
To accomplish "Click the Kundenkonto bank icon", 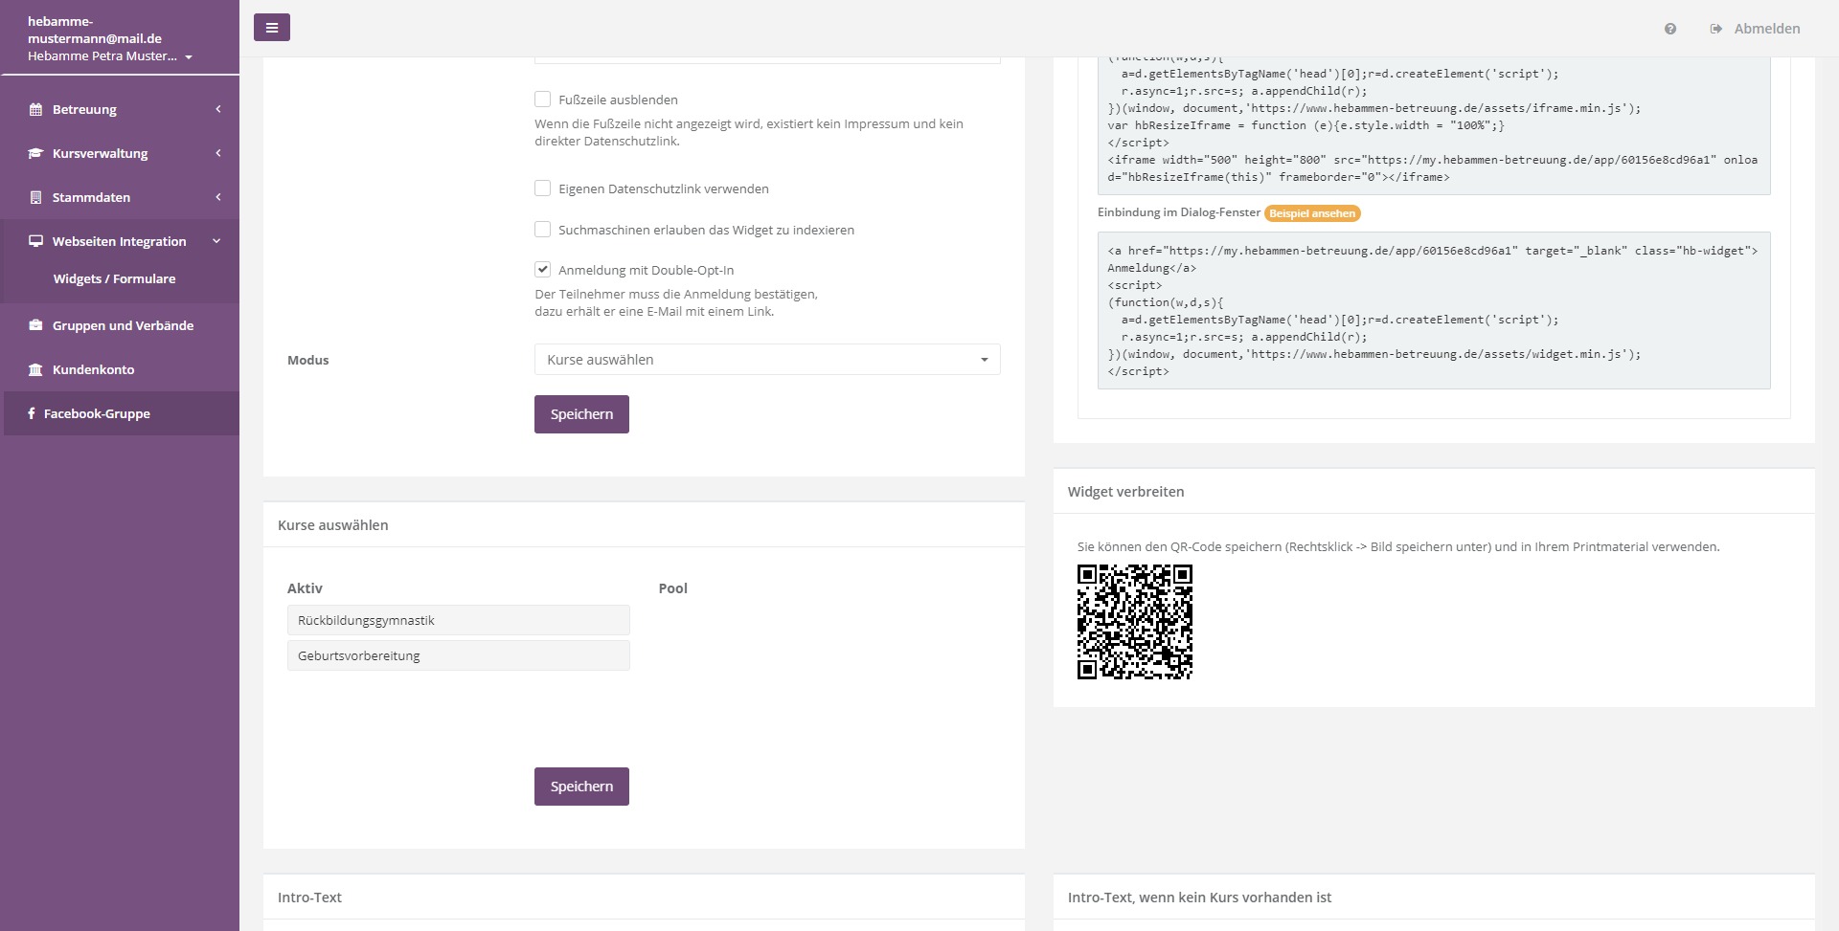I will [35, 369].
